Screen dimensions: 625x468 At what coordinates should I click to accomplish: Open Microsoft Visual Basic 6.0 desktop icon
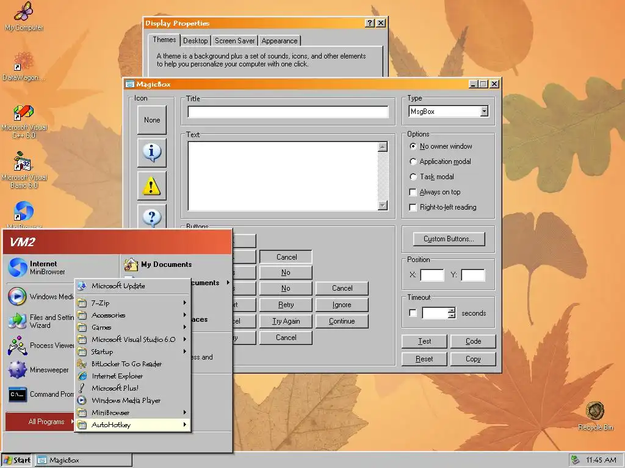point(24,171)
